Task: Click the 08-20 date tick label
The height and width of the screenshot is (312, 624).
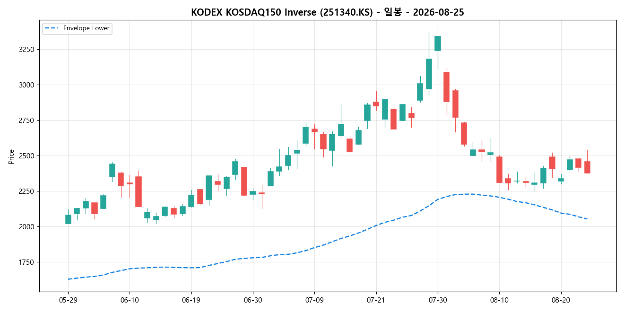Action: [x=561, y=300]
